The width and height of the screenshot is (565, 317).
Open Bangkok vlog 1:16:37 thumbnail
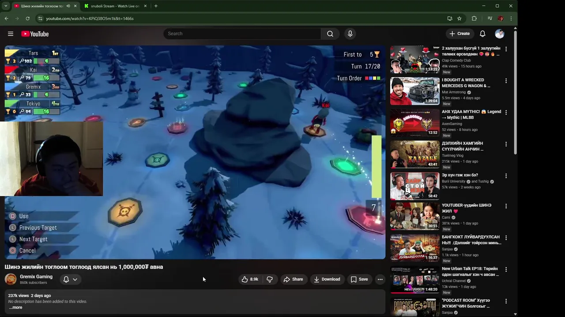(414, 248)
